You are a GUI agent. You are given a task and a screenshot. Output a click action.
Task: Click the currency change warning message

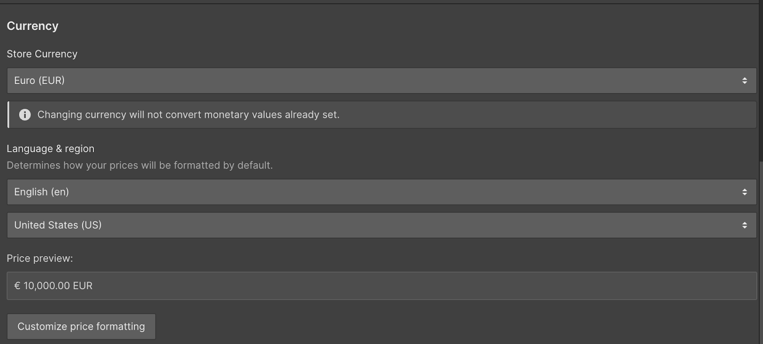(x=189, y=115)
